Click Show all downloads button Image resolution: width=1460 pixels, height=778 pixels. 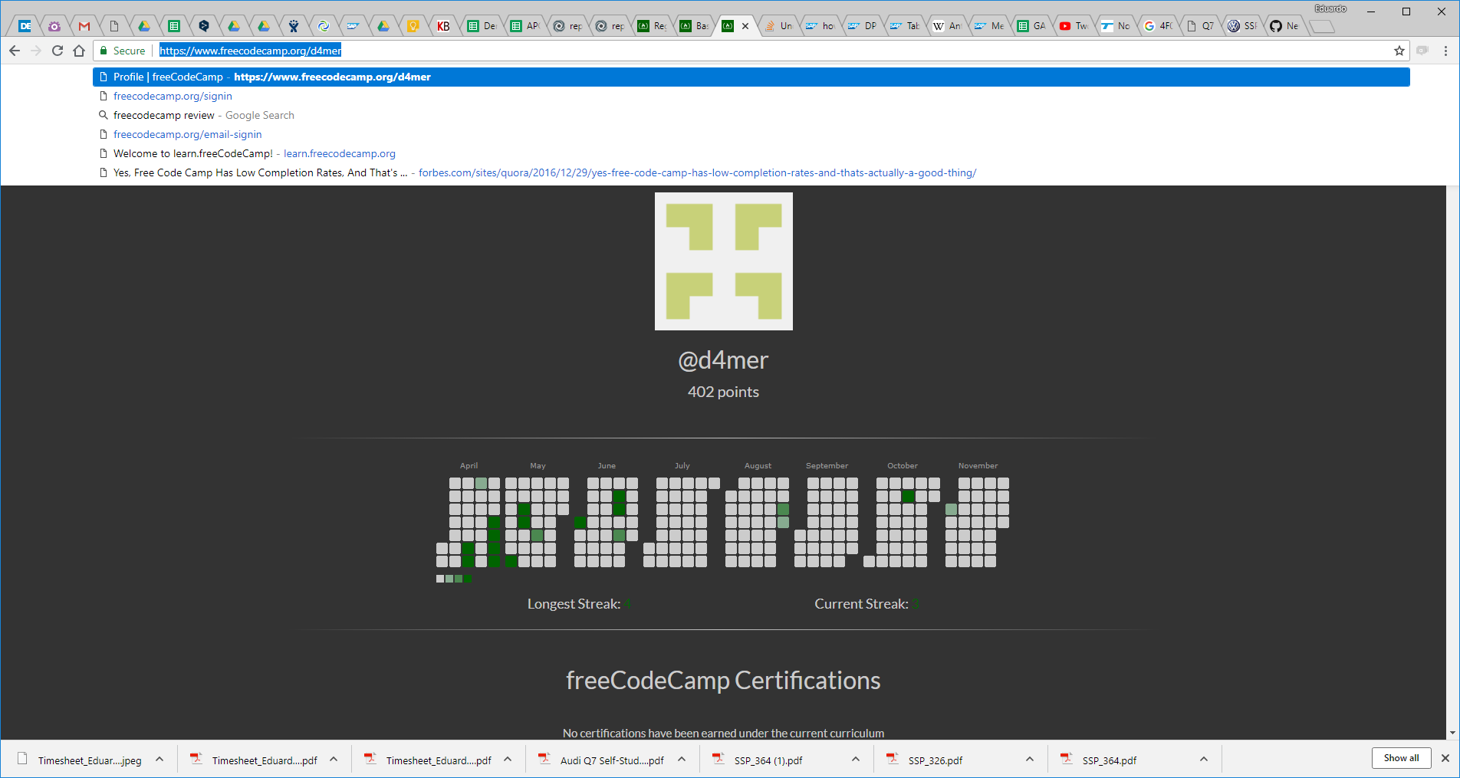(1401, 758)
